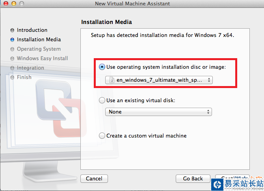
Task: Click the ISO file icon in dropdown
Action: [x=112, y=80]
